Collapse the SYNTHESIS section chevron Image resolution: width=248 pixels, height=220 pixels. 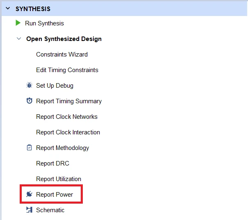point(8,8)
